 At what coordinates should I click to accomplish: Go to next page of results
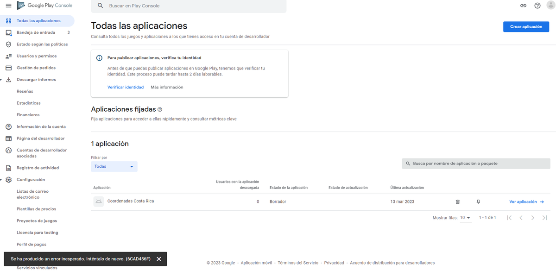pyautogui.click(x=533, y=218)
